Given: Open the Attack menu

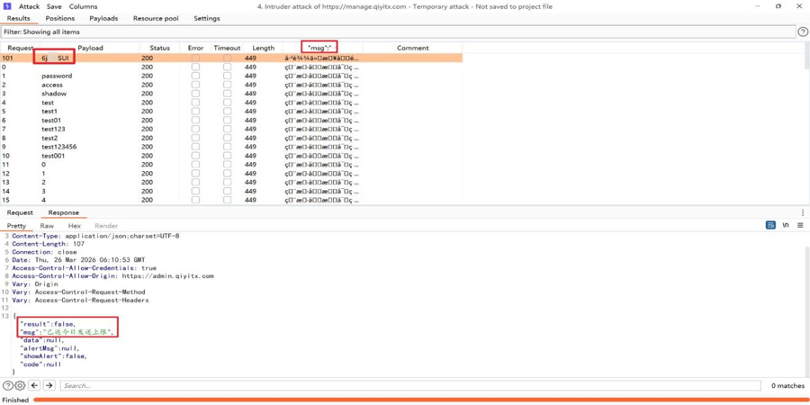Looking at the screenshot, I should [29, 6].
